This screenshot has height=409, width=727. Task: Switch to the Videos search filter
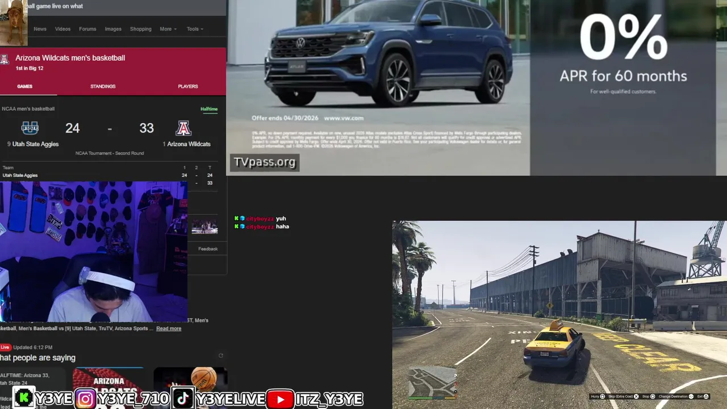[x=62, y=29]
